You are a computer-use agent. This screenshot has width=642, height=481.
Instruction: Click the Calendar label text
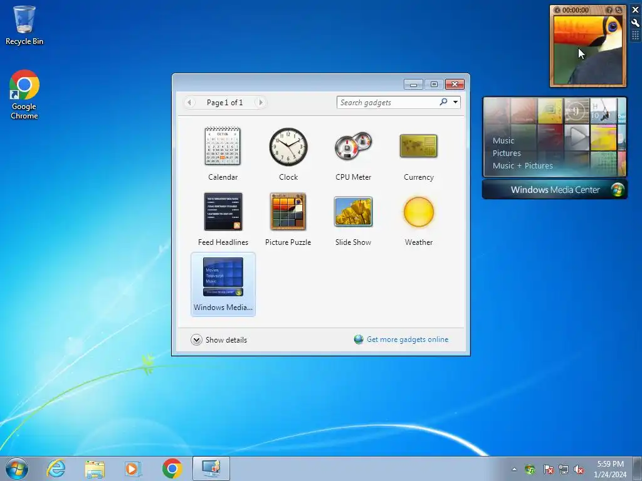pyautogui.click(x=223, y=177)
